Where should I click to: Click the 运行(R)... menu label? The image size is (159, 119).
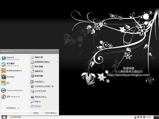coord(39,106)
